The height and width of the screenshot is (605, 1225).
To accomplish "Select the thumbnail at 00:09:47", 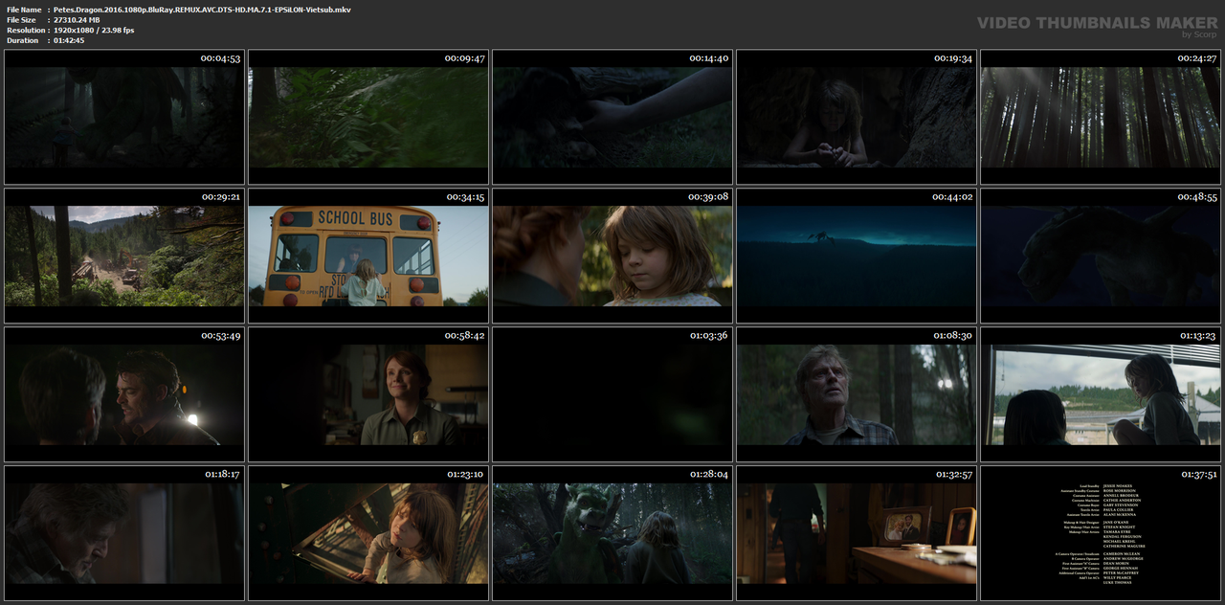I will 368,118.
